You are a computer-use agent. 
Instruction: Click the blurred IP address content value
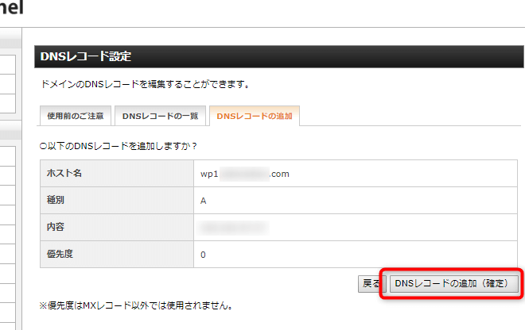coord(234,228)
